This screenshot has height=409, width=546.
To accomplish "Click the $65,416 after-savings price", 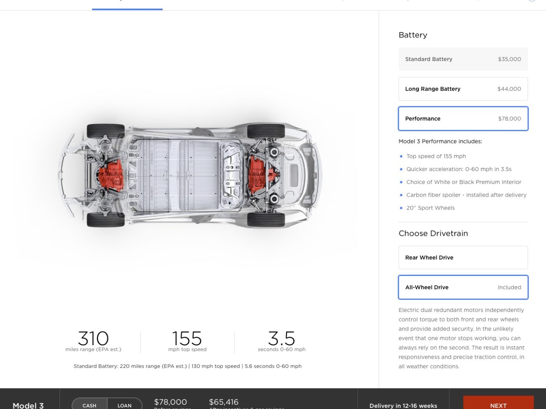I will point(224,403).
